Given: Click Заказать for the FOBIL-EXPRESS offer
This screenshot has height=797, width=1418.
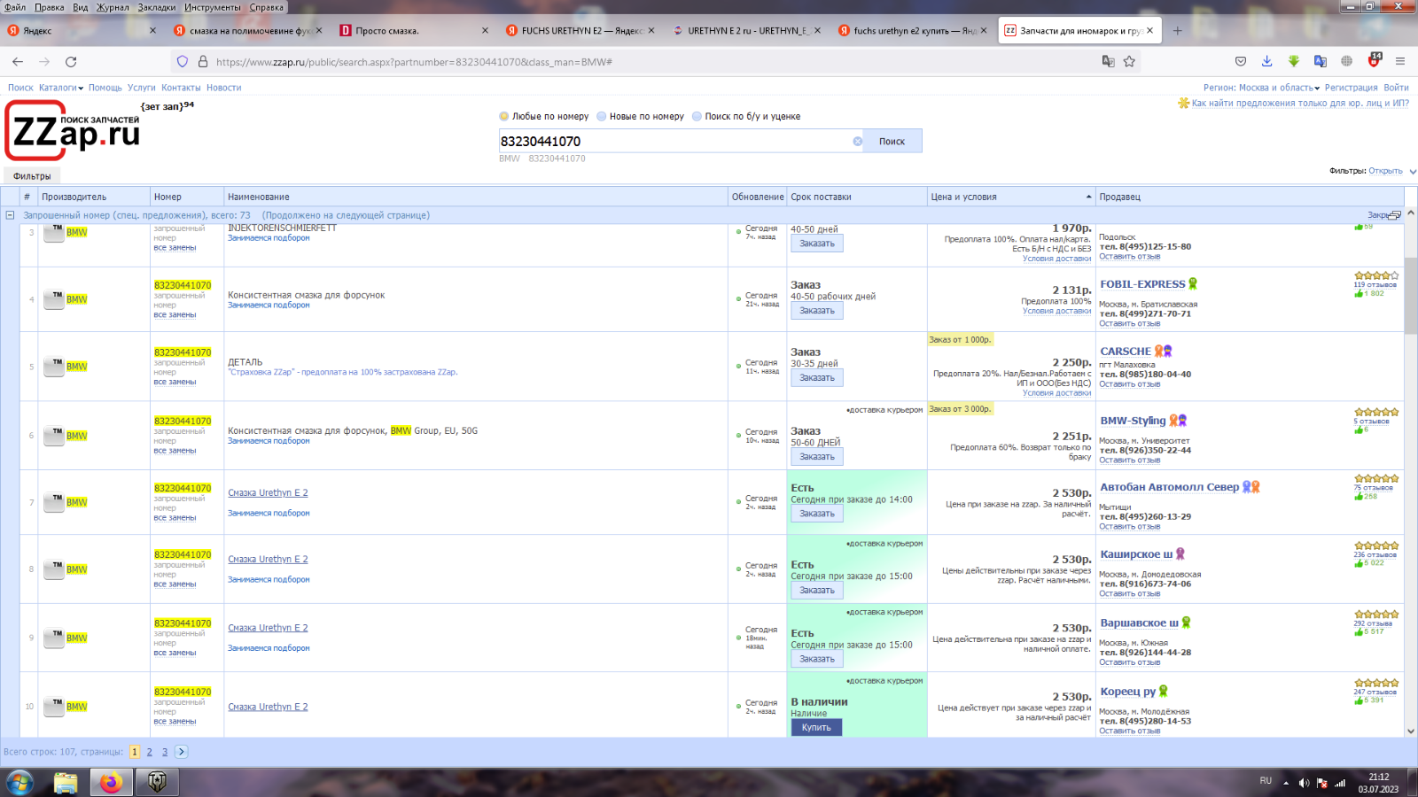Looking at the screenshot, I should pos(817,311).
